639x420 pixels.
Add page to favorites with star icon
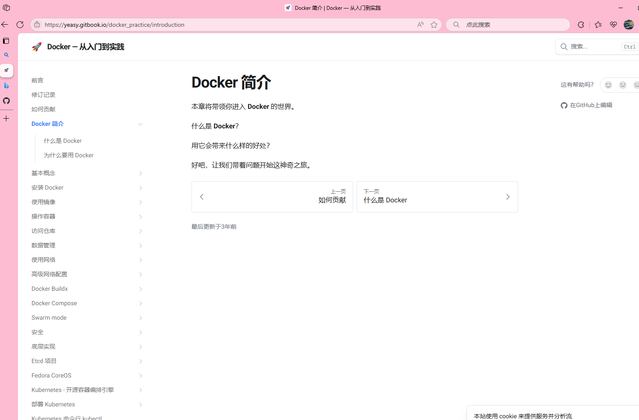434,25
